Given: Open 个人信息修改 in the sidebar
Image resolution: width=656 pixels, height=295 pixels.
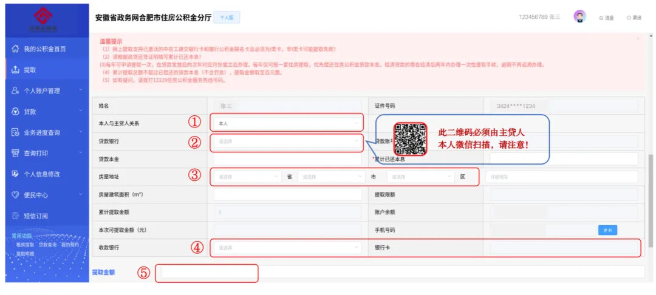Looking at the screenshot, I should click(x=41, y=174).
